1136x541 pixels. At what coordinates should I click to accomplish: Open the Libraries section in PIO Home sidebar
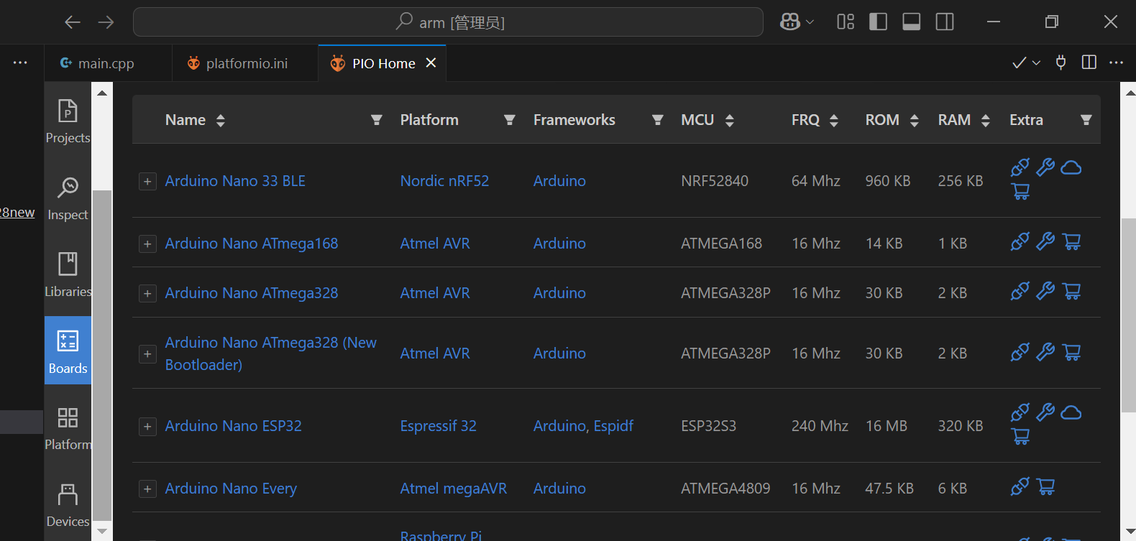tap(68, 275)
